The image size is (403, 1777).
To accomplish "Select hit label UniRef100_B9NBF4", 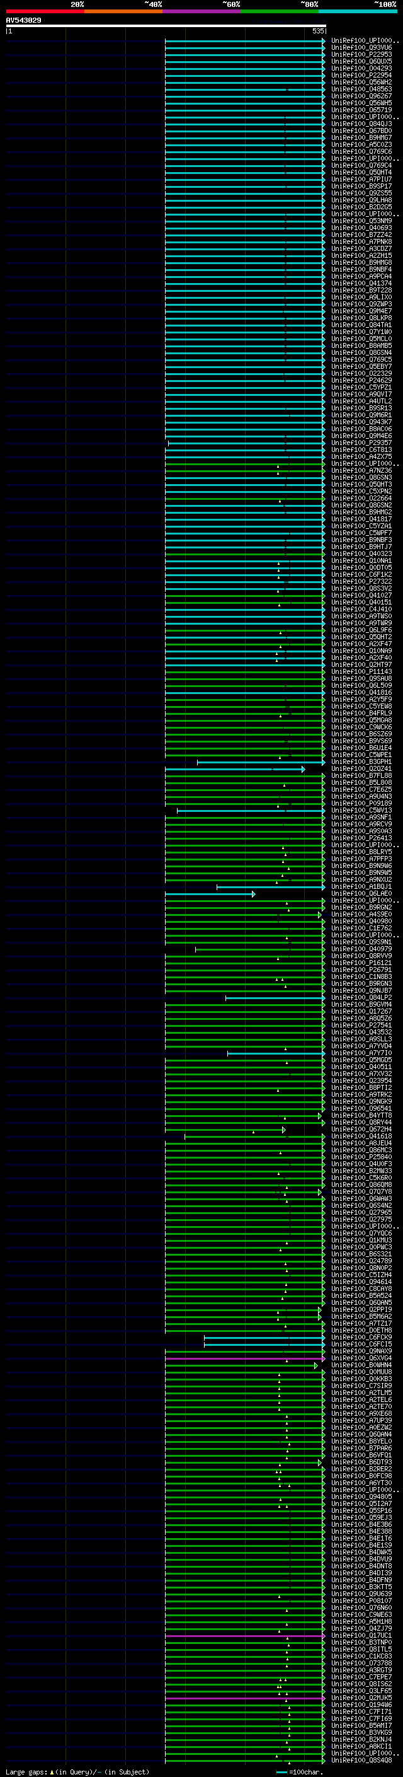I will (361, 270).
